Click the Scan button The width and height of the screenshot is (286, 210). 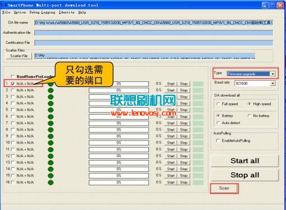pos(224,188)
